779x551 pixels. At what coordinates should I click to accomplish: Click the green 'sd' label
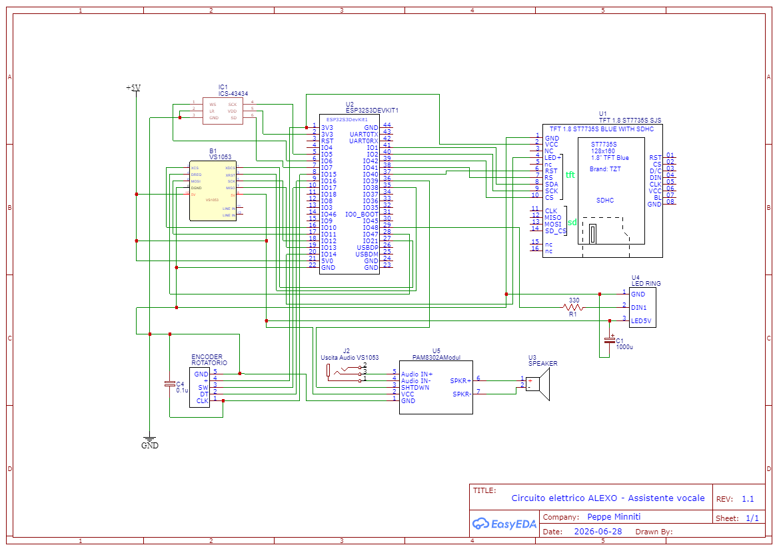pos(572,222)
